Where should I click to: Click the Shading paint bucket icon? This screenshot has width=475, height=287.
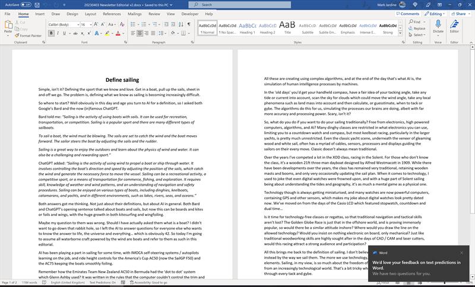point(173,33)
